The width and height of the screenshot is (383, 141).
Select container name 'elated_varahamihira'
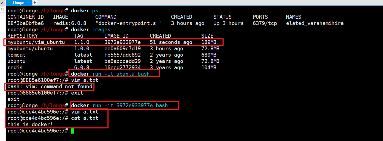point(315,23)
